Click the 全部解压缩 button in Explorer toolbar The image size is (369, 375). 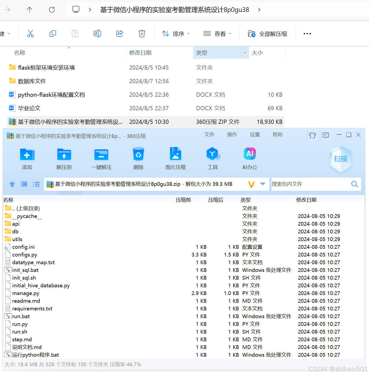(x=268, y=33)
